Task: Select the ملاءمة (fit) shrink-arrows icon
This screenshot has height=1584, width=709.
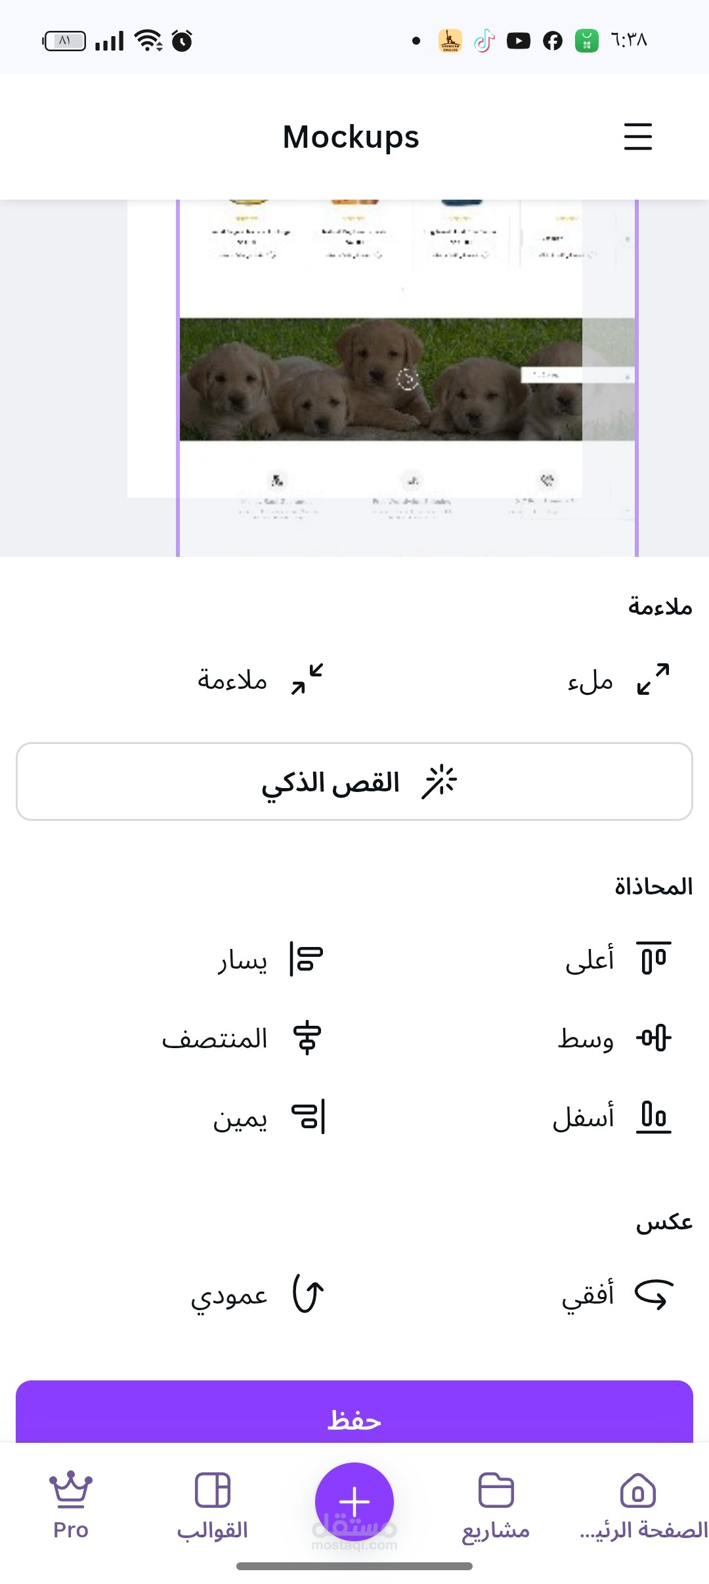Action: [307, 679]
